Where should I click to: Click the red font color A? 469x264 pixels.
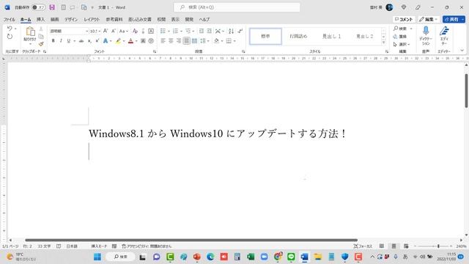[130, 41]
